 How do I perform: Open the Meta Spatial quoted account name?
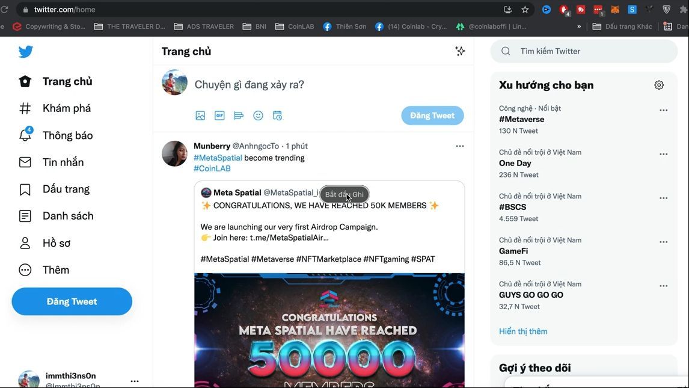pos(237,192)
